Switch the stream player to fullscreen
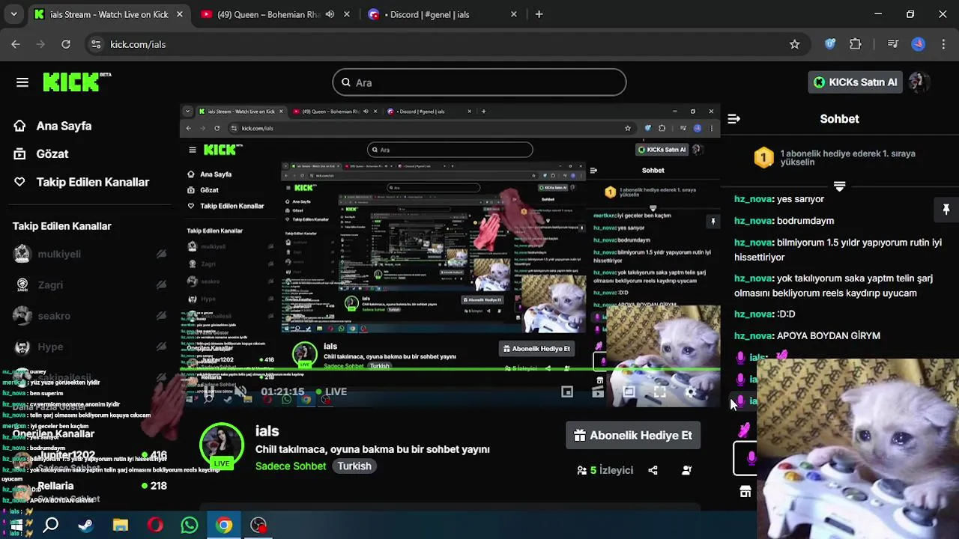The width and height of the screenshot is (959, 539). pyautogui.click(x=659, y=392)
